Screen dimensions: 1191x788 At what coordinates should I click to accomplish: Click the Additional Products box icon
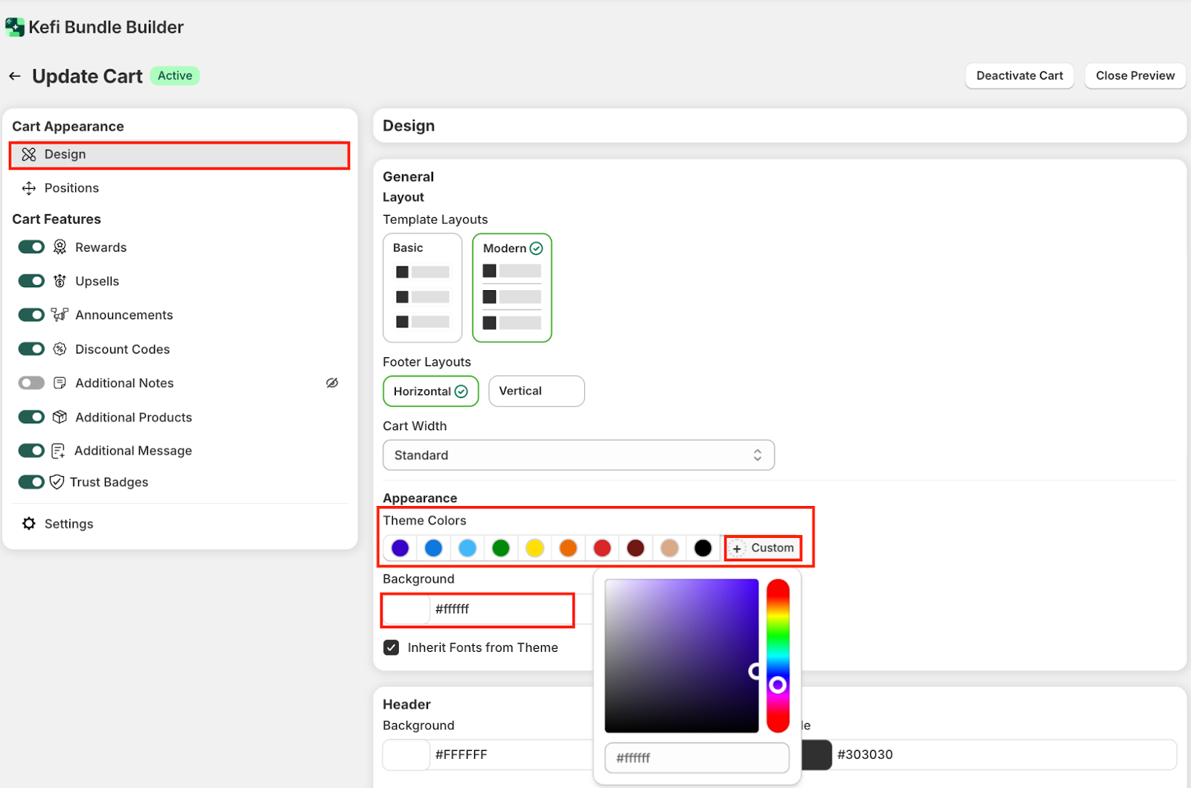(x=60, y=417)
